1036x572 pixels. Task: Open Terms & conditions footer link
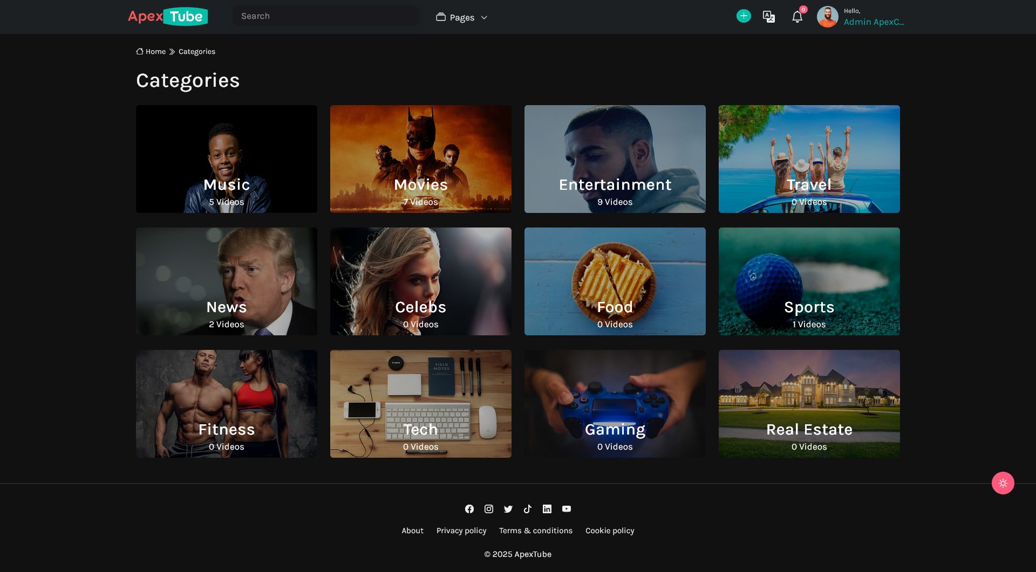coord(536,531)
